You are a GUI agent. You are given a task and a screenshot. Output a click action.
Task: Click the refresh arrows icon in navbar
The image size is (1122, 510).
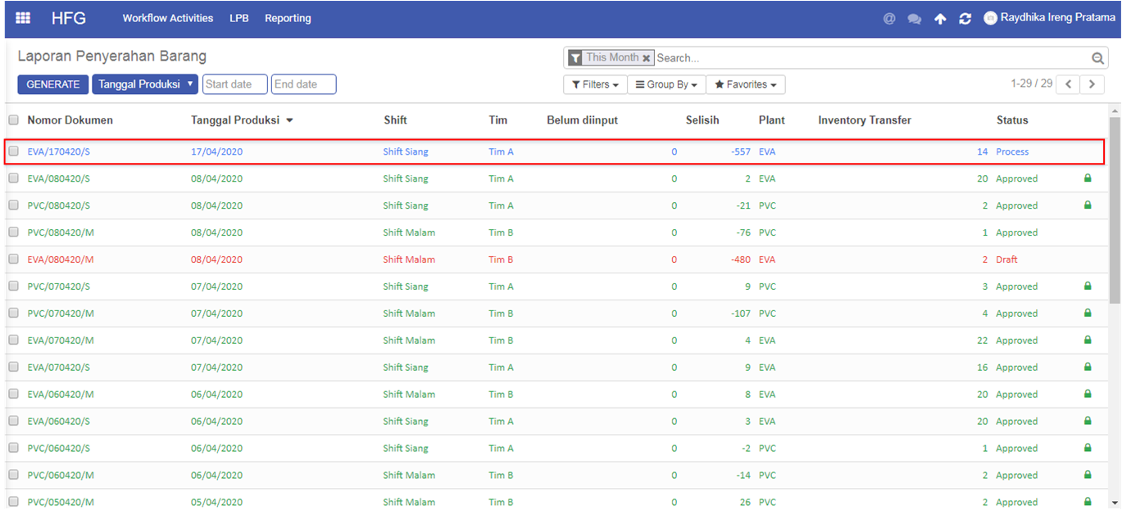(965, 19)
